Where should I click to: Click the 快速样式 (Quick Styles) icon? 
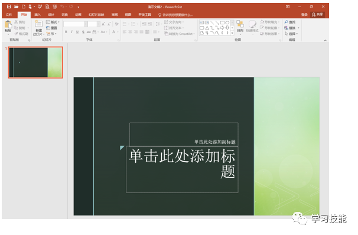pyautogui.click(x=252, y=24)
